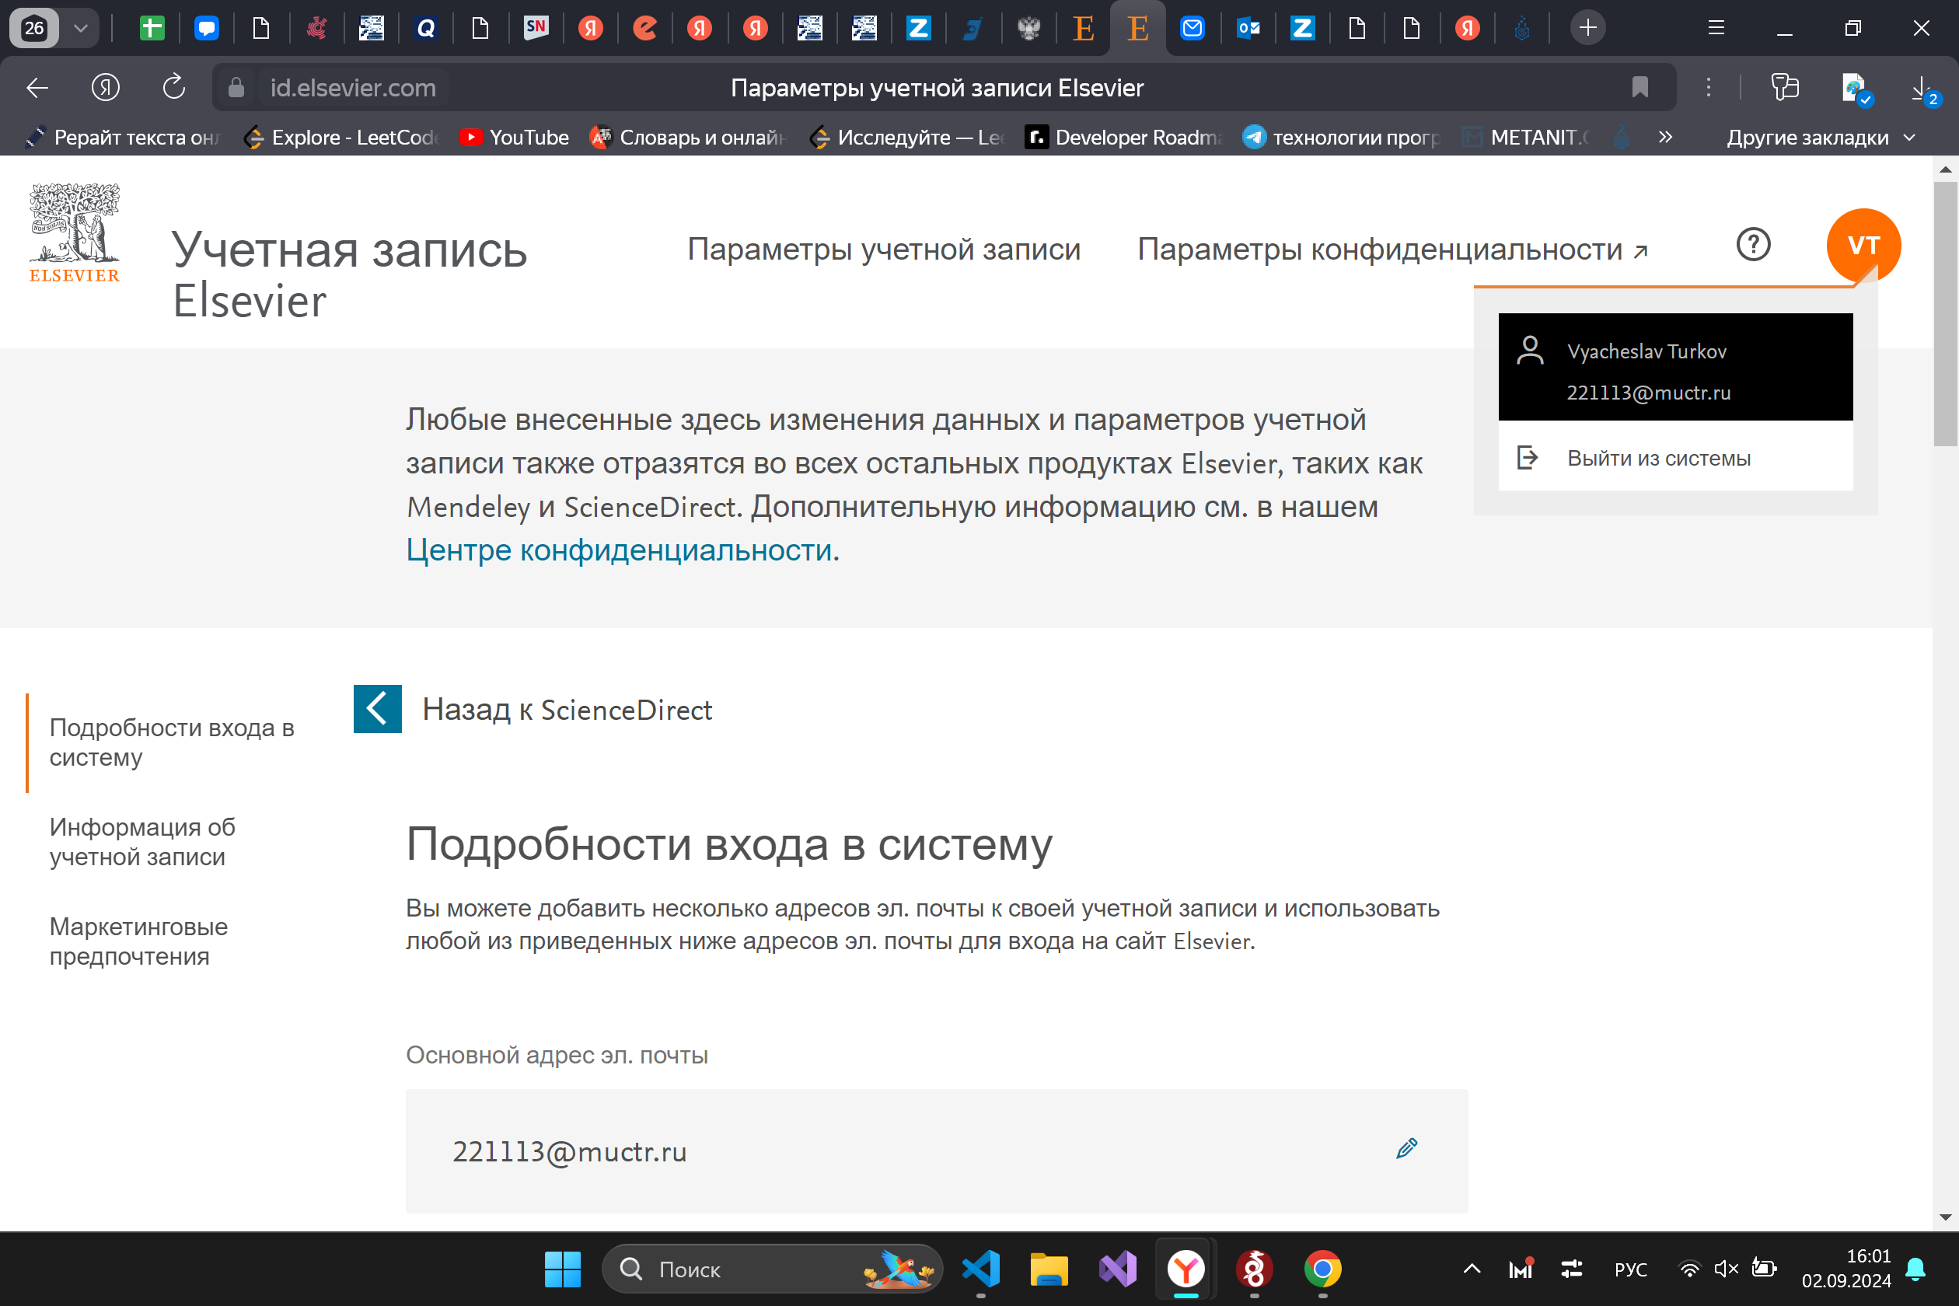Bookmark this page
The width and height of the screenshot is (1959, 1306).
1639,87
